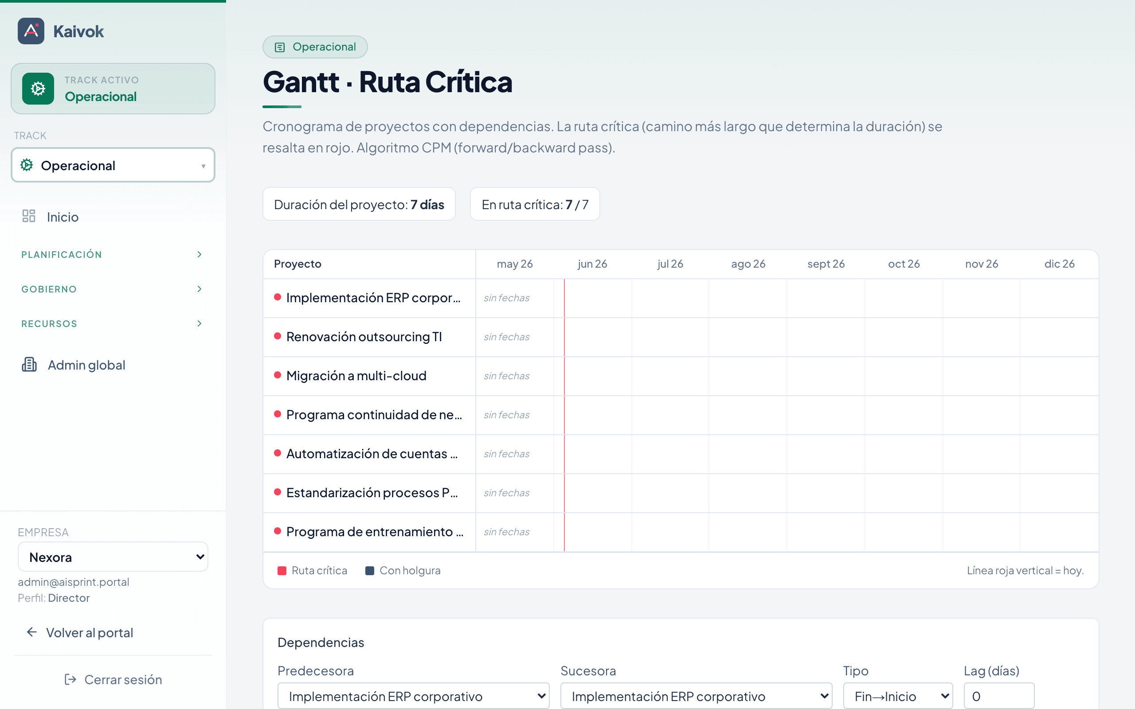This screenshot has width=1135, height=709.
Task: Click the green gear icon in Track Activo card
Action: coord(38,89)
